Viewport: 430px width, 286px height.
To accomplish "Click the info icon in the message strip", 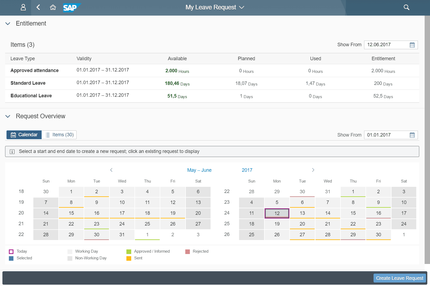I will coord(12,152).
